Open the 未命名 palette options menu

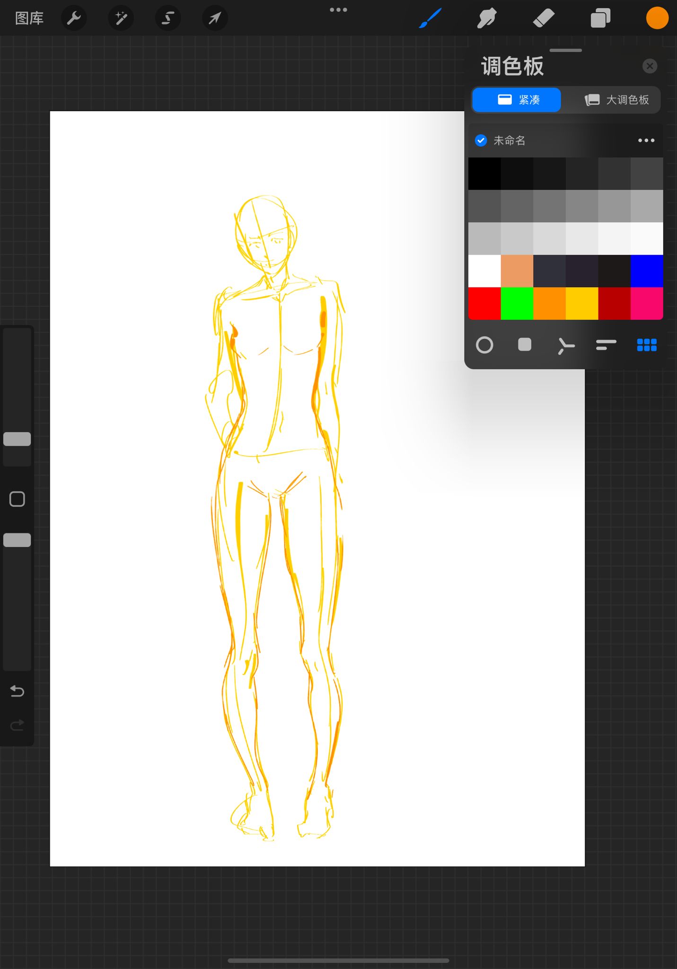pos(646,141)
